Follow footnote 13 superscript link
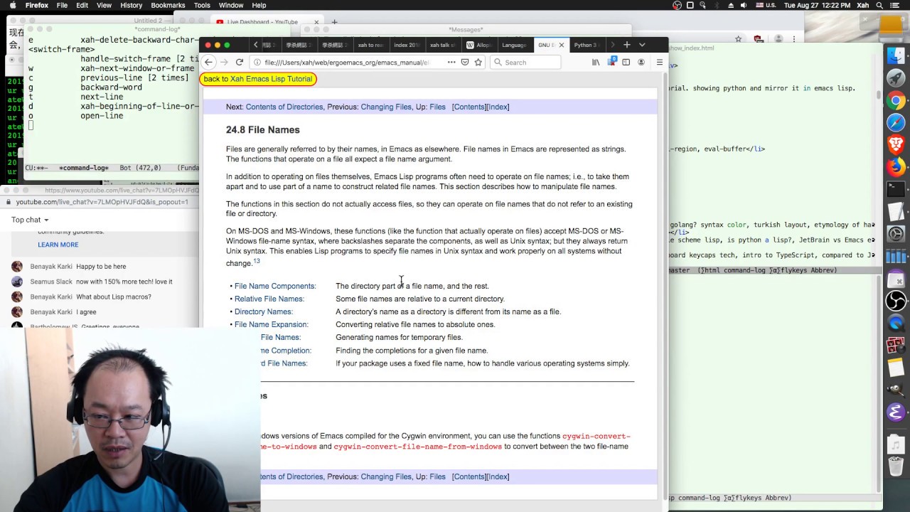The image size is (910, 512). pyautogui.click(x=257, y=261)
